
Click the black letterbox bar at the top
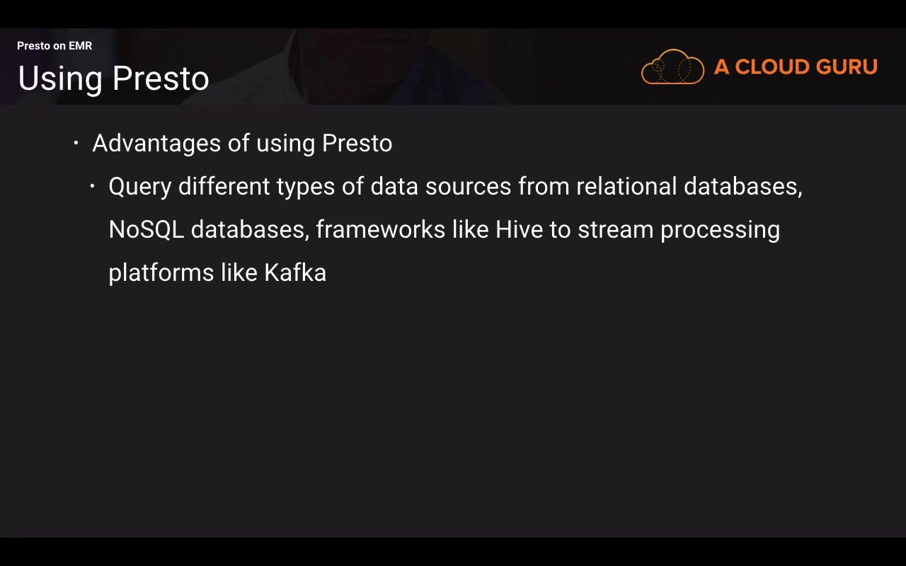coord(453,13)
